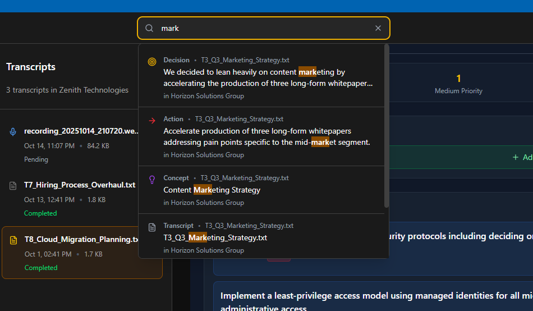This screenshot has width=533, height=311.
Task: Click the magnifying glass search icon
Action: (149, 28)
